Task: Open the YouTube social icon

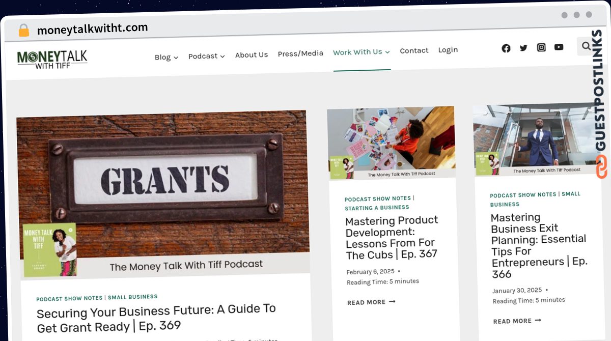Action: pos(559,47)
